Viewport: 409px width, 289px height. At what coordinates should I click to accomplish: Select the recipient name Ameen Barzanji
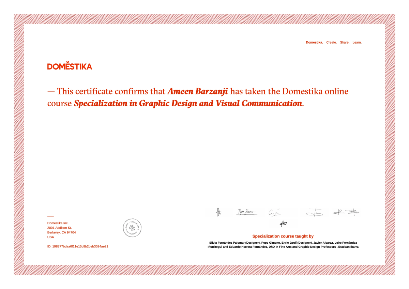[x=197, y=91]
